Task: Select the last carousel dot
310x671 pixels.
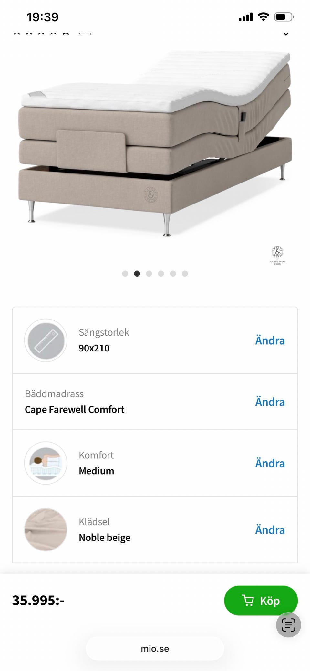Action: tap(185, 274)
